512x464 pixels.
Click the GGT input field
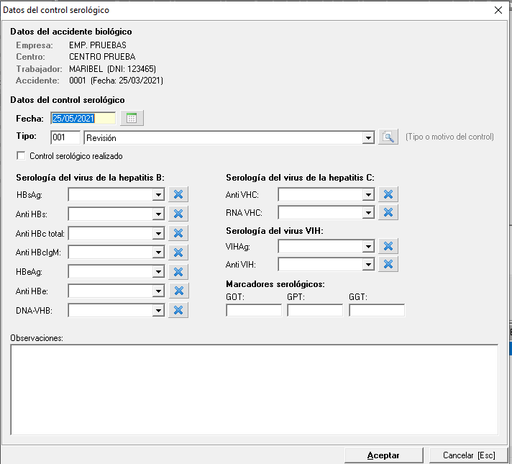[377, 311]
